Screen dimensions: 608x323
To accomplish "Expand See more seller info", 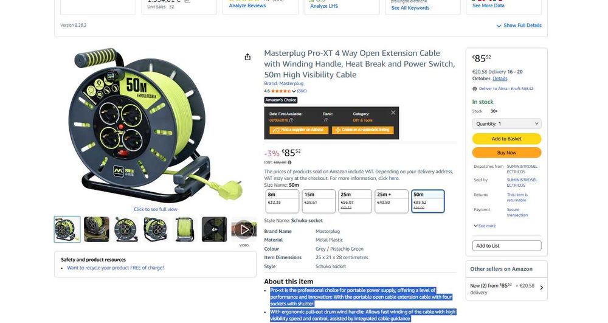I will coord(485,226).
